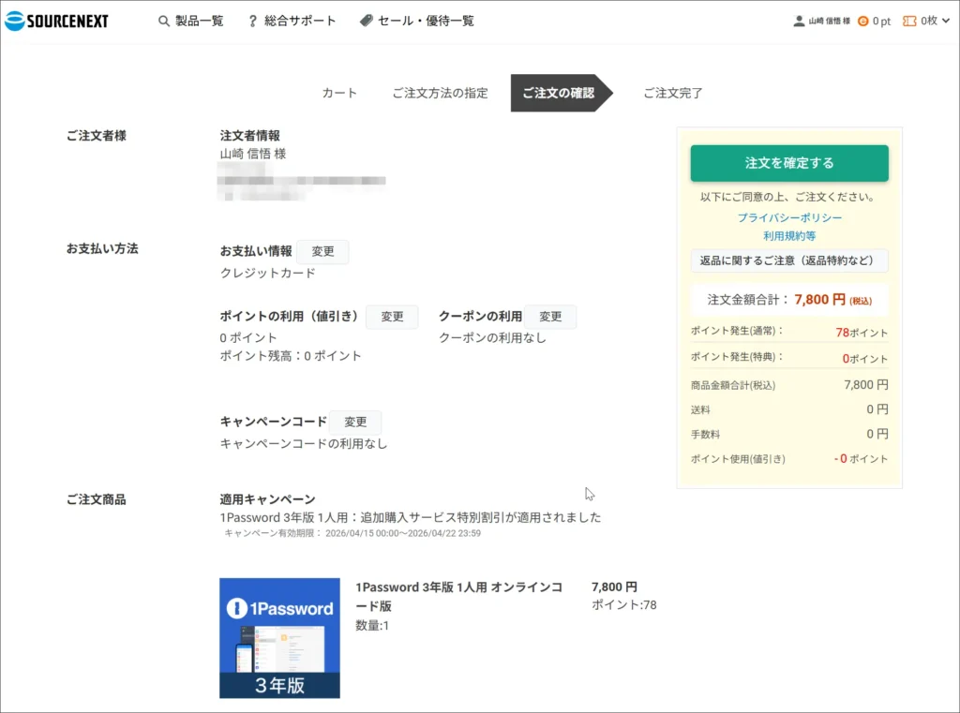Click the tag icon for セール・優待一覧

coord(366,21)
